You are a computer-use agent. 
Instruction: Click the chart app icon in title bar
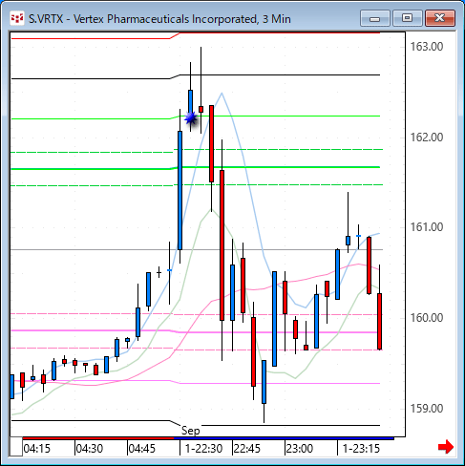tap(17, 18)
